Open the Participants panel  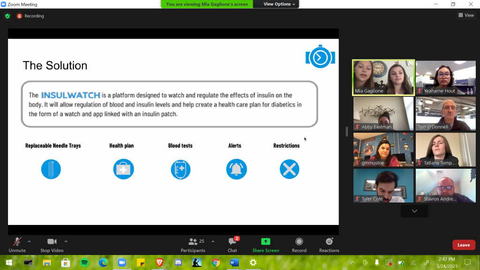click(193, 245)
